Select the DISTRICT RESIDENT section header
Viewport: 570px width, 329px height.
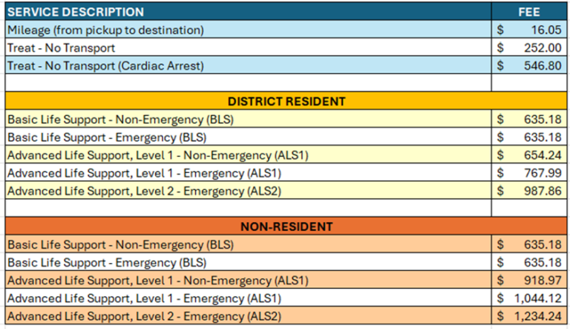click(286, 101)
